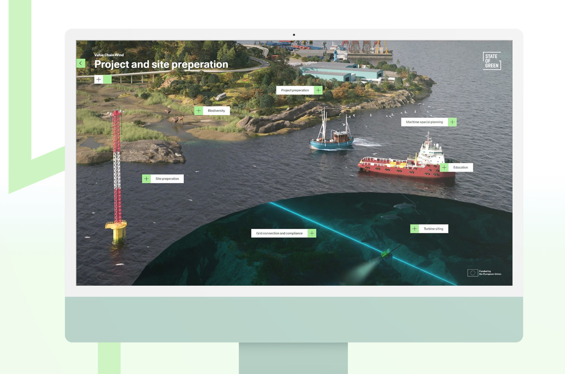Open the Biodiversity label
The image size is (565, 374).
pyautogui.click(x=216, y=110)
